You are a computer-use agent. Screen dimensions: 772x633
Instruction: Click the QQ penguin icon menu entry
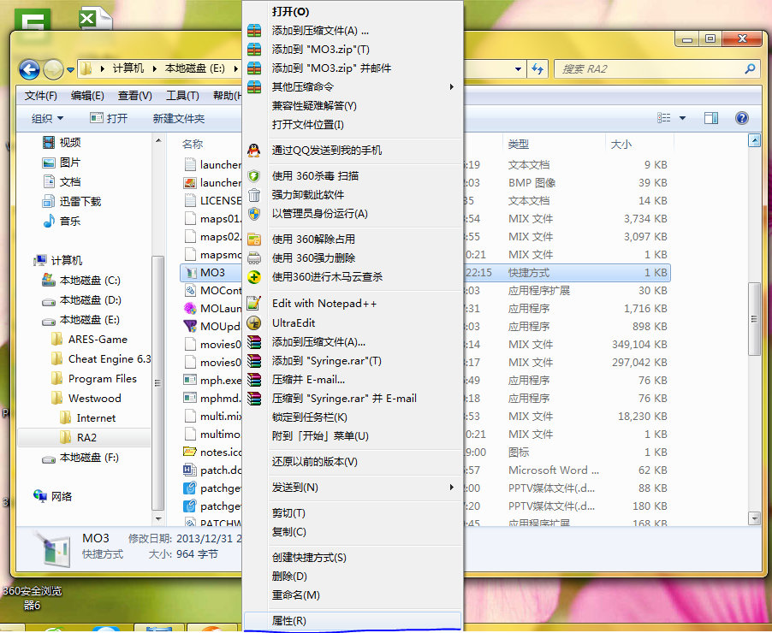pos(254,151)
